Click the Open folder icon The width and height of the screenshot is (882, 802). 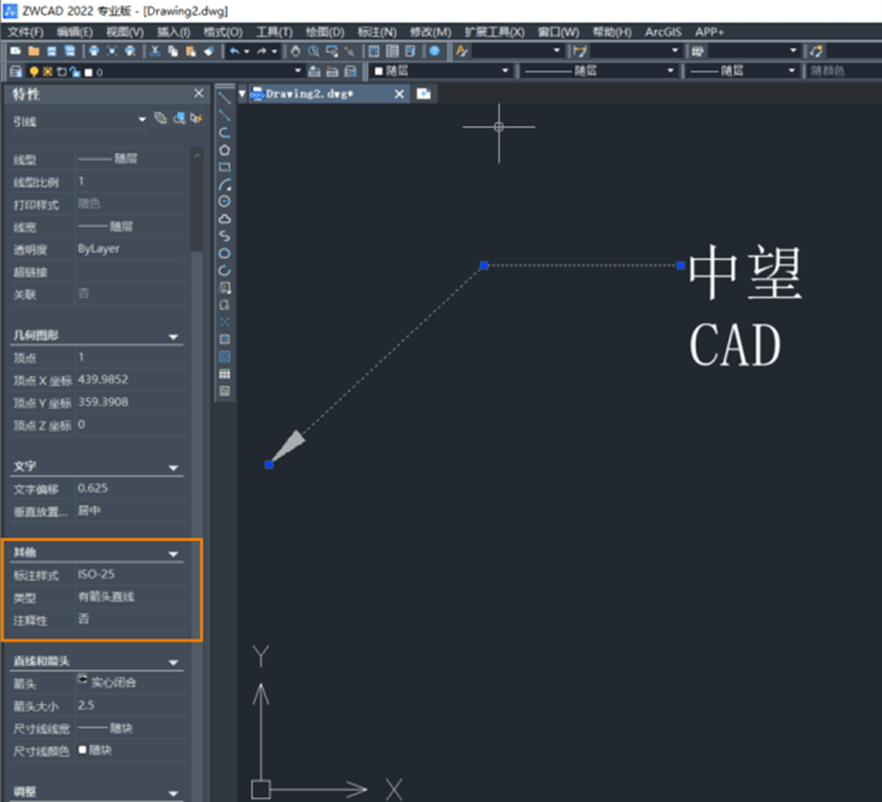(34, 51)
